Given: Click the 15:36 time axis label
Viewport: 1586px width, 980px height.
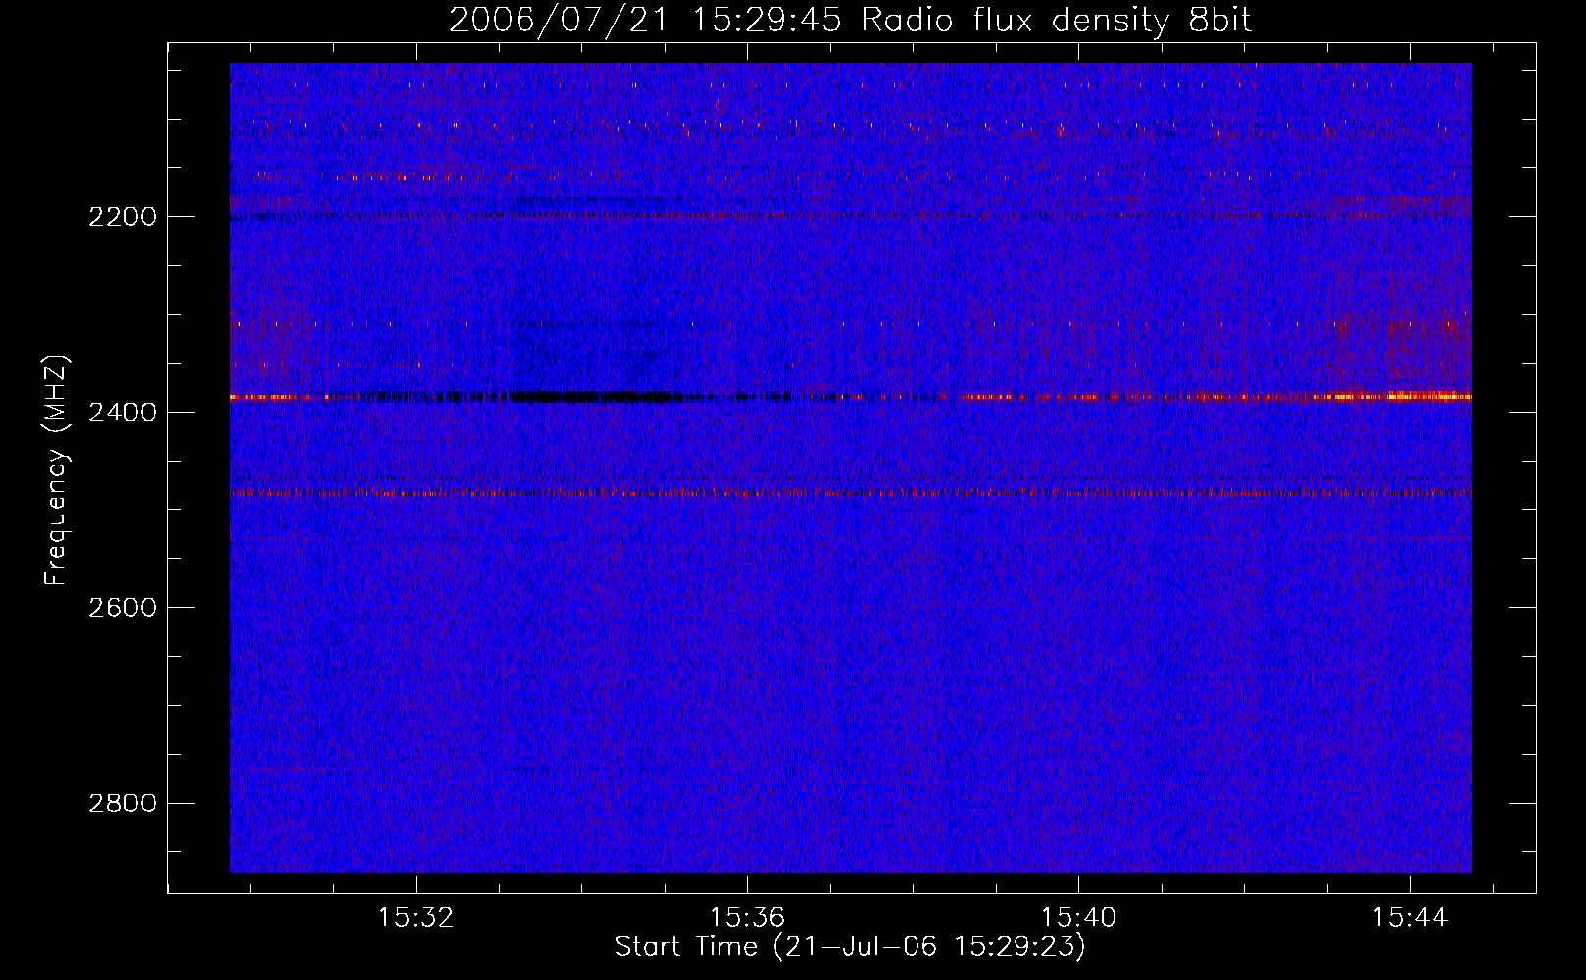Looking at the screenshot, I should point(748,918).
